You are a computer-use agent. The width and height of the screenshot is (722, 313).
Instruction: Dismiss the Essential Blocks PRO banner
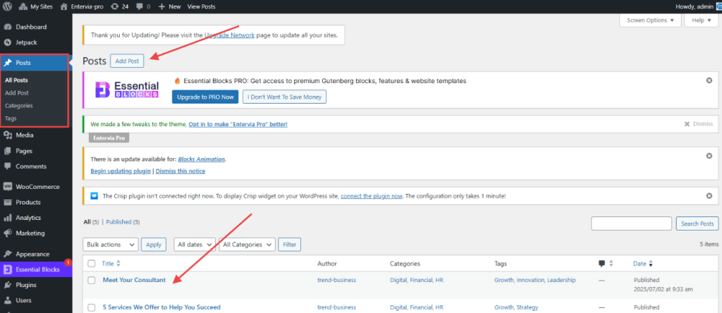709,80
